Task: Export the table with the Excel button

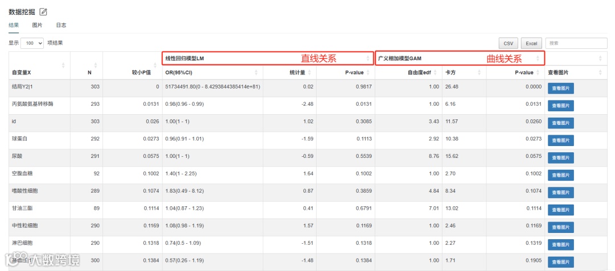Action: pyautogui.click(x=531, y=43)
